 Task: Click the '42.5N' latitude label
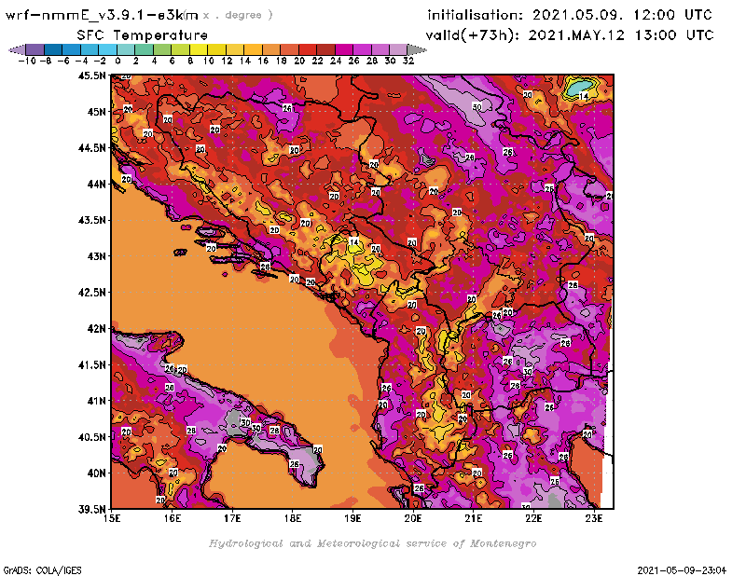point(91,293)
